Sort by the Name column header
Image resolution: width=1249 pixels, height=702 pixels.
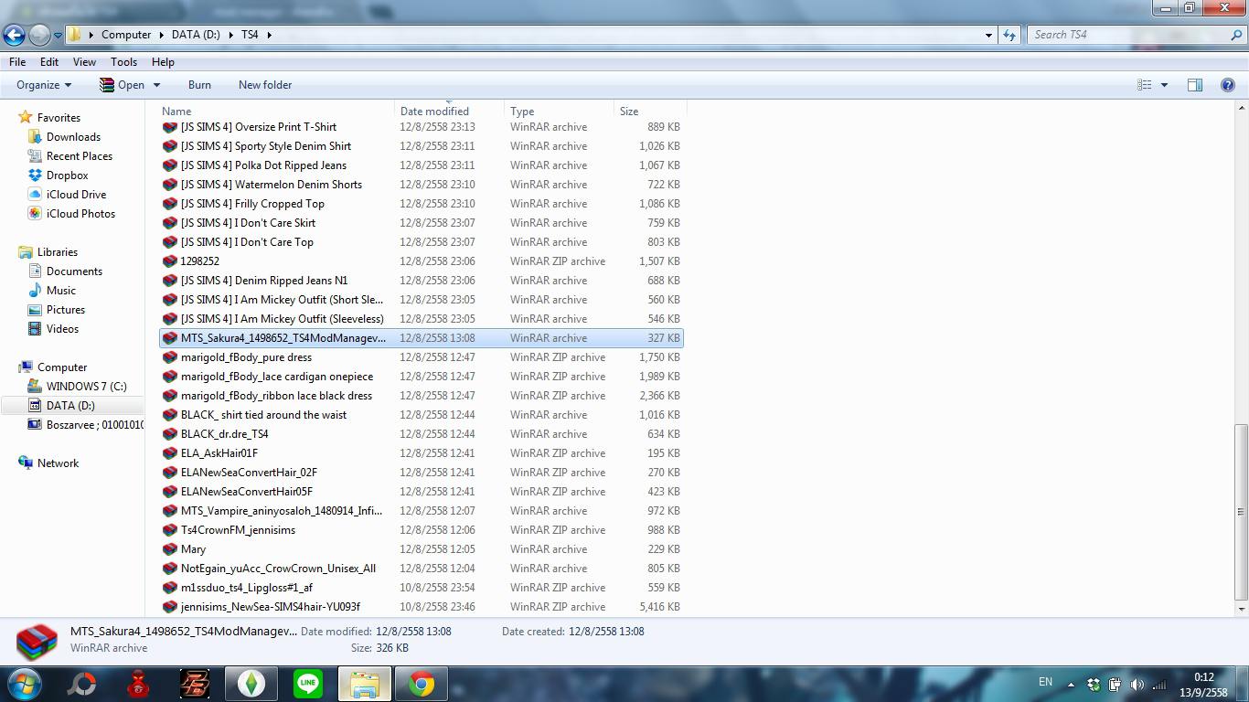point(176,112)
